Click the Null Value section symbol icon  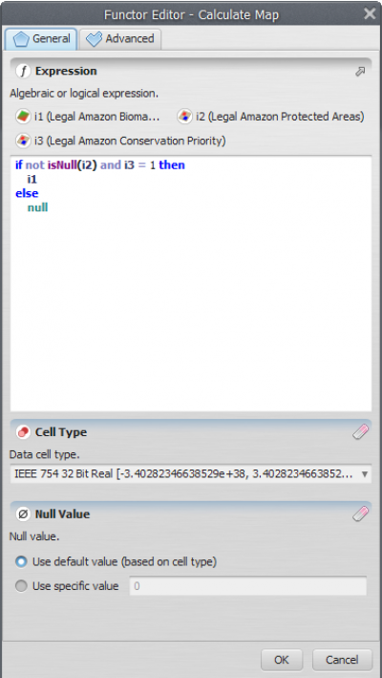(23, 514)
